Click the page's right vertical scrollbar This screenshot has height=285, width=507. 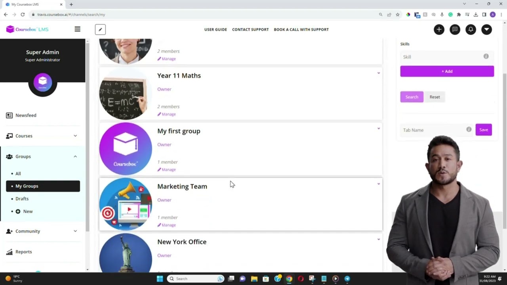tap(505, 150)
